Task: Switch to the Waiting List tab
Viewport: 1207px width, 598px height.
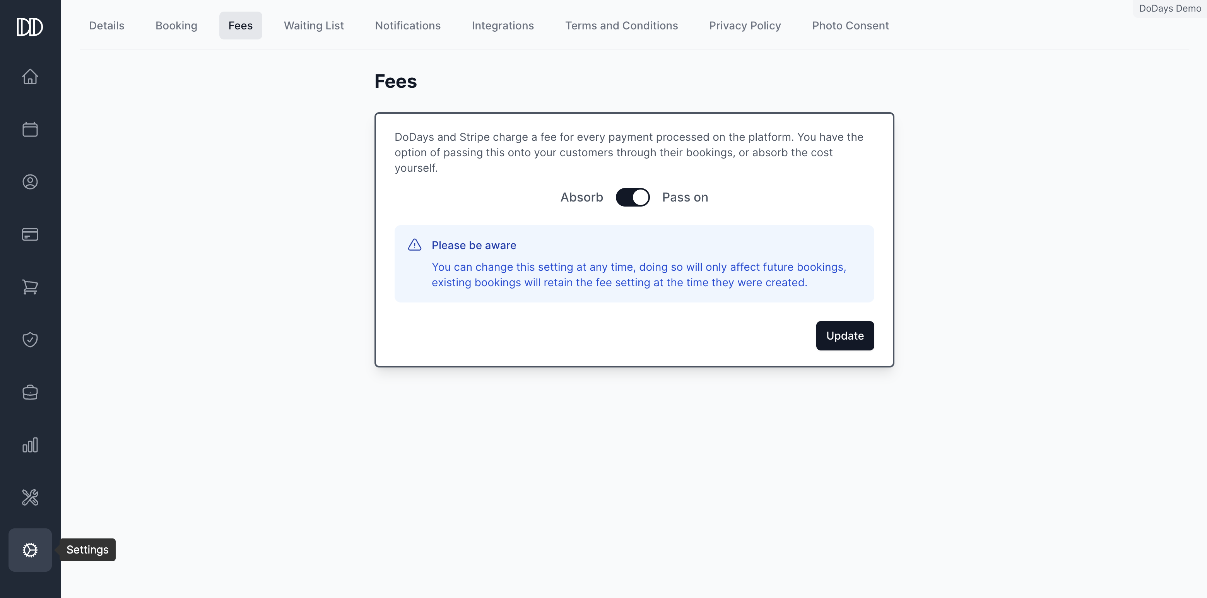Action: pyautogui.click(x=313, y=25)
